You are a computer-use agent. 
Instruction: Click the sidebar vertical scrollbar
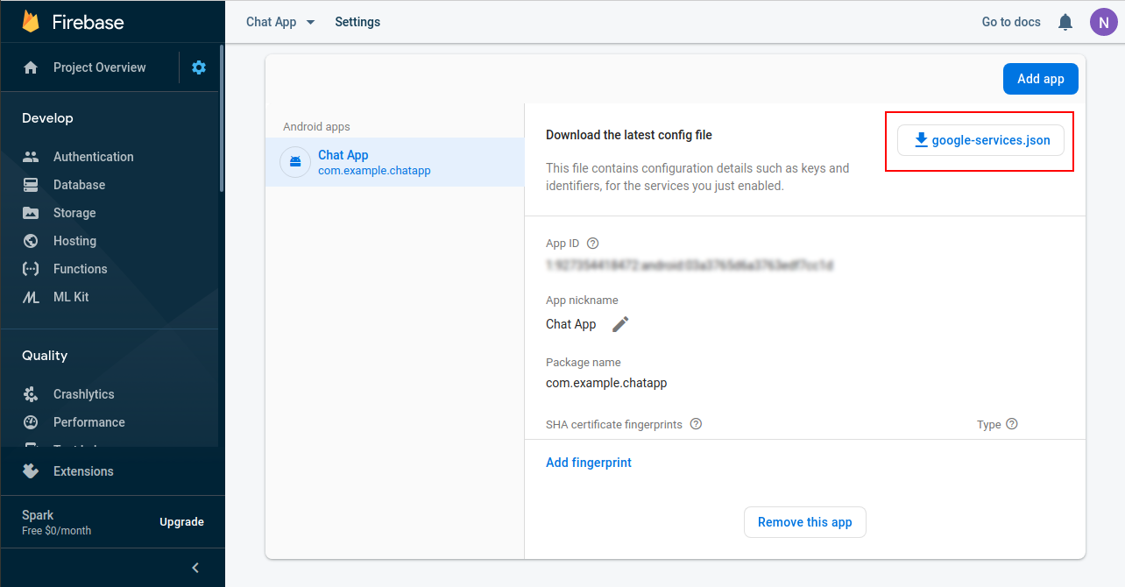[222, 118]
